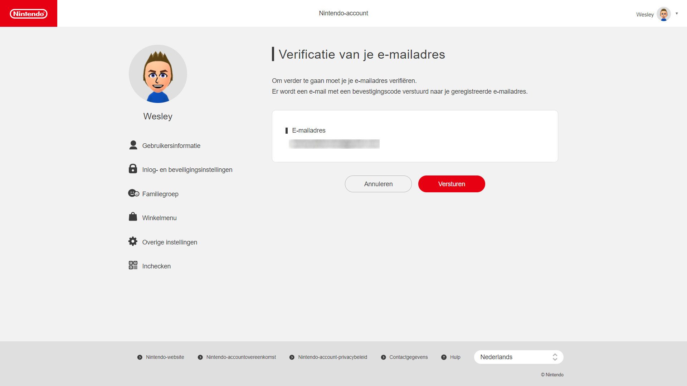Open the Wesley avatar in the header
This screenshot has height=386, width=687.
point(664,14)
